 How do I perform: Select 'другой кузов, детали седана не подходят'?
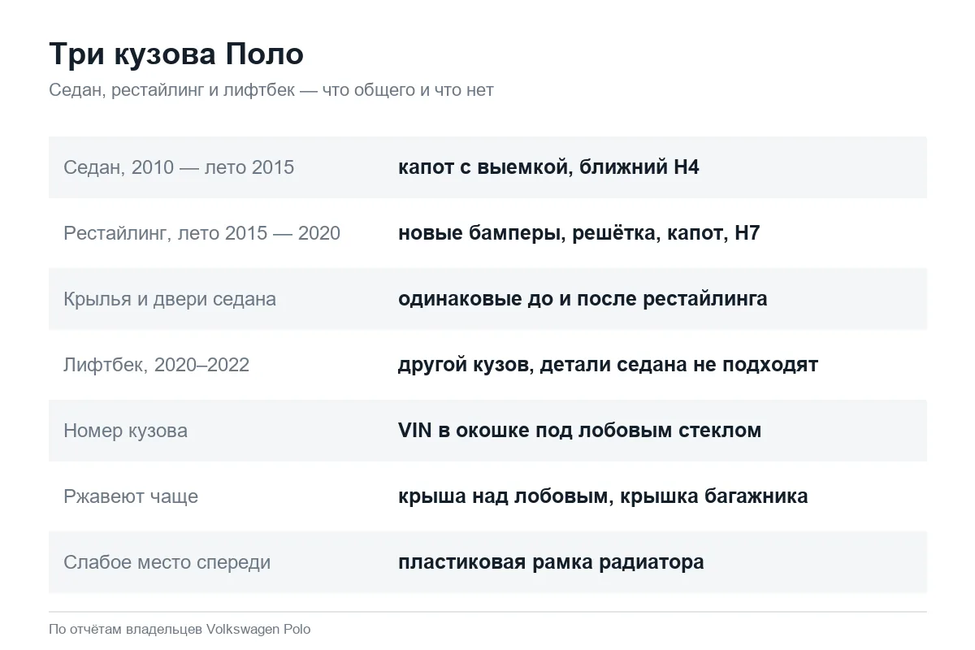click(x=608, y=365)
